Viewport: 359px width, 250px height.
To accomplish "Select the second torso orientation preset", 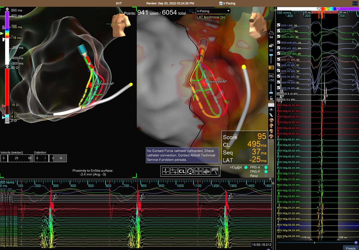I will click(x=271, y=125).
